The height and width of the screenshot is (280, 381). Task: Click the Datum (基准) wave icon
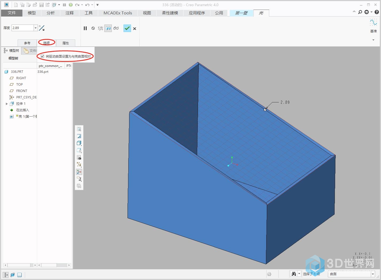373,22
